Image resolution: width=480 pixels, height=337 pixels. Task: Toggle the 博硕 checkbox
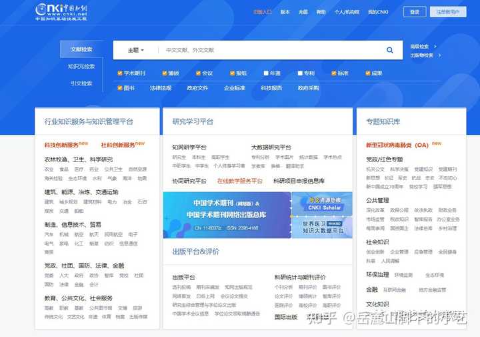[165, 73]
